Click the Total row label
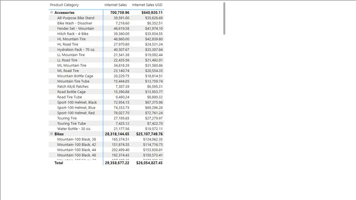The height and width of the screenshot is (200, 356). (x=58, y=163)
